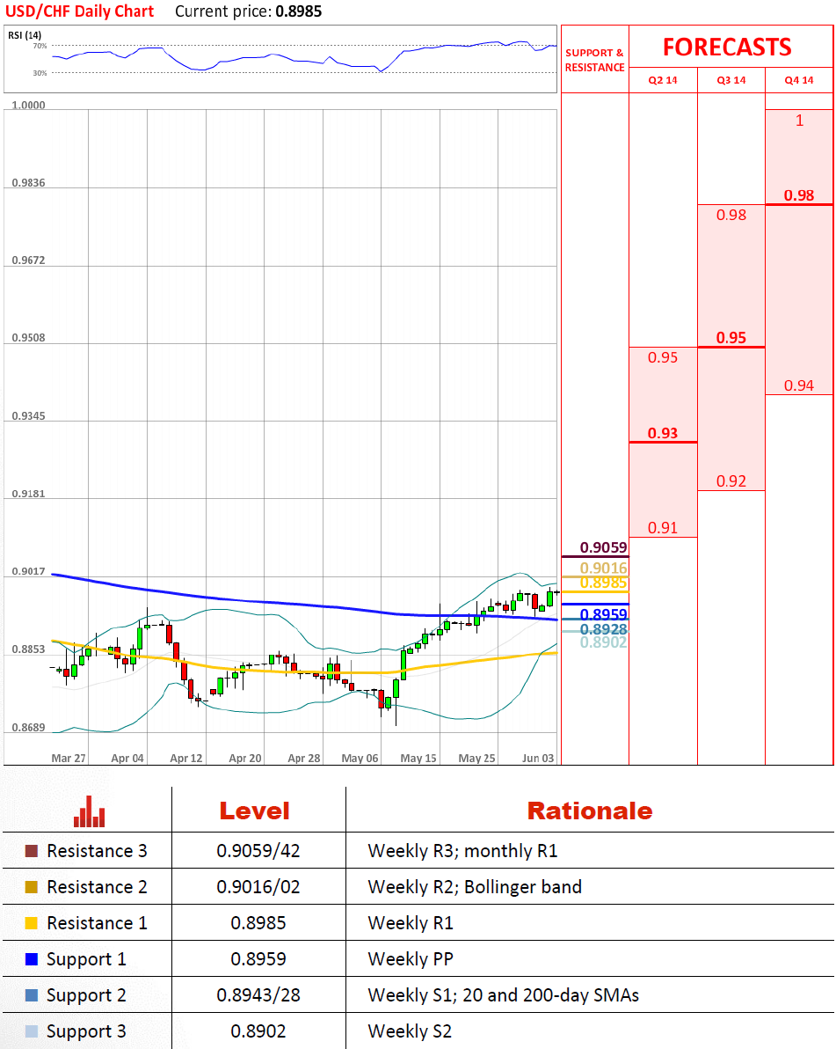
Task: Click the Support 2 steel blue swatch
Action: [x=31, y=994]
